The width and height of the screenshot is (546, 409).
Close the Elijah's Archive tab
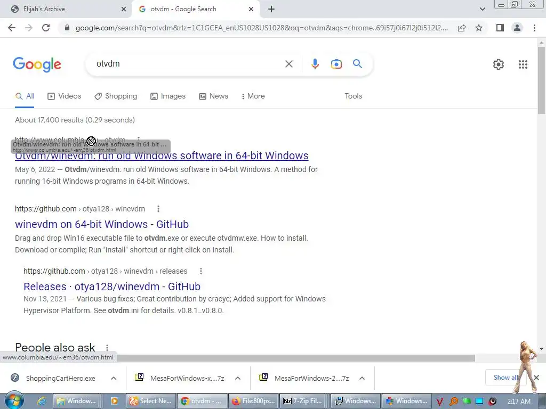point(123,9)
